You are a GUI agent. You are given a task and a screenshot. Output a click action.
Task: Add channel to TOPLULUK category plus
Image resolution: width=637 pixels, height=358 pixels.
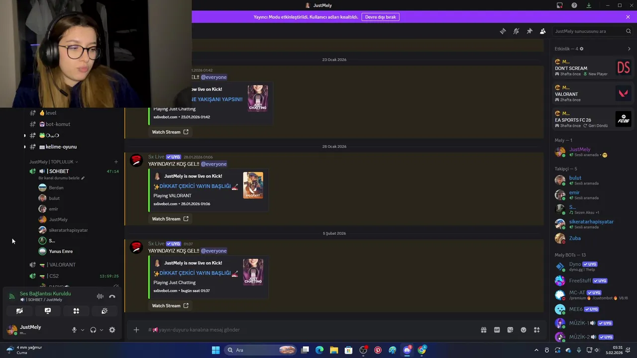116,162
